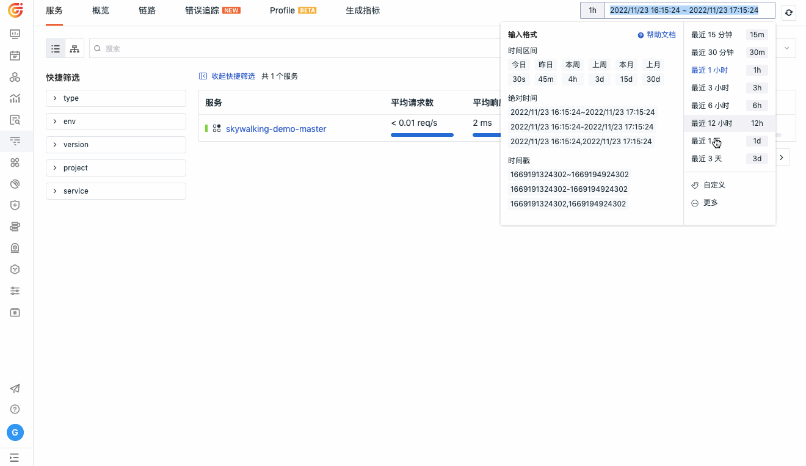Click the calendar icon in left sidebar

point(15,56)
